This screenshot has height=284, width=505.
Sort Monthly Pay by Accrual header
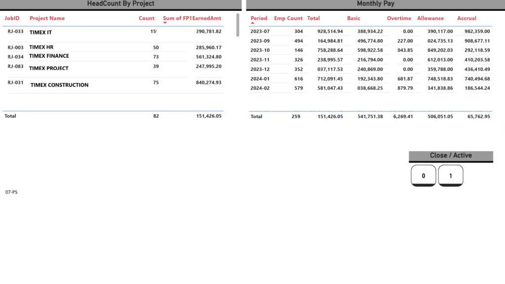tap(467, 18)
